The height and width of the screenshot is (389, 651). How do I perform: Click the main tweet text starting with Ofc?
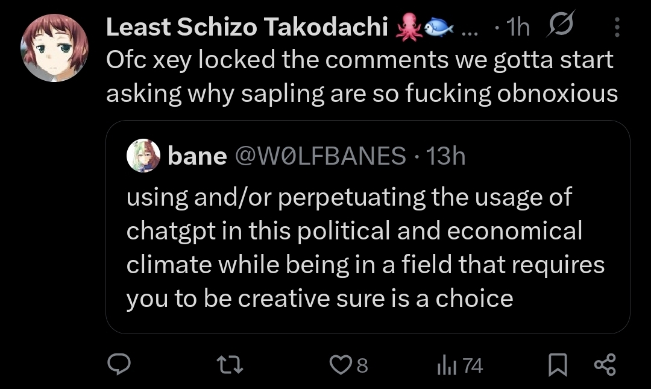[x=362, y=77]
